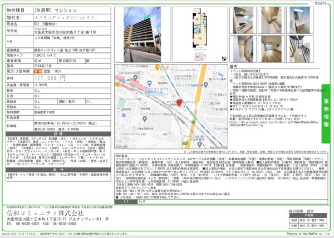Image resolution: width=334 pixels, height=238 pixels.
Task: Click the フクシマガリレイ株式会社 map pin
Action: coord(145,119)
